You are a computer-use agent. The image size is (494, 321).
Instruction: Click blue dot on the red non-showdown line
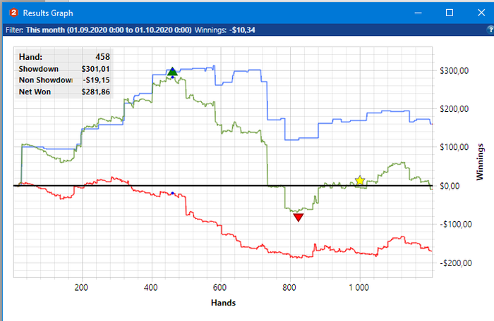(172, 194)
